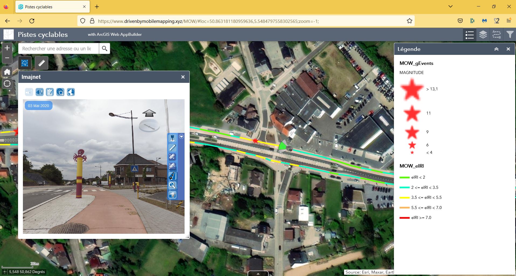Click the street view compass disc

point(149,126)
